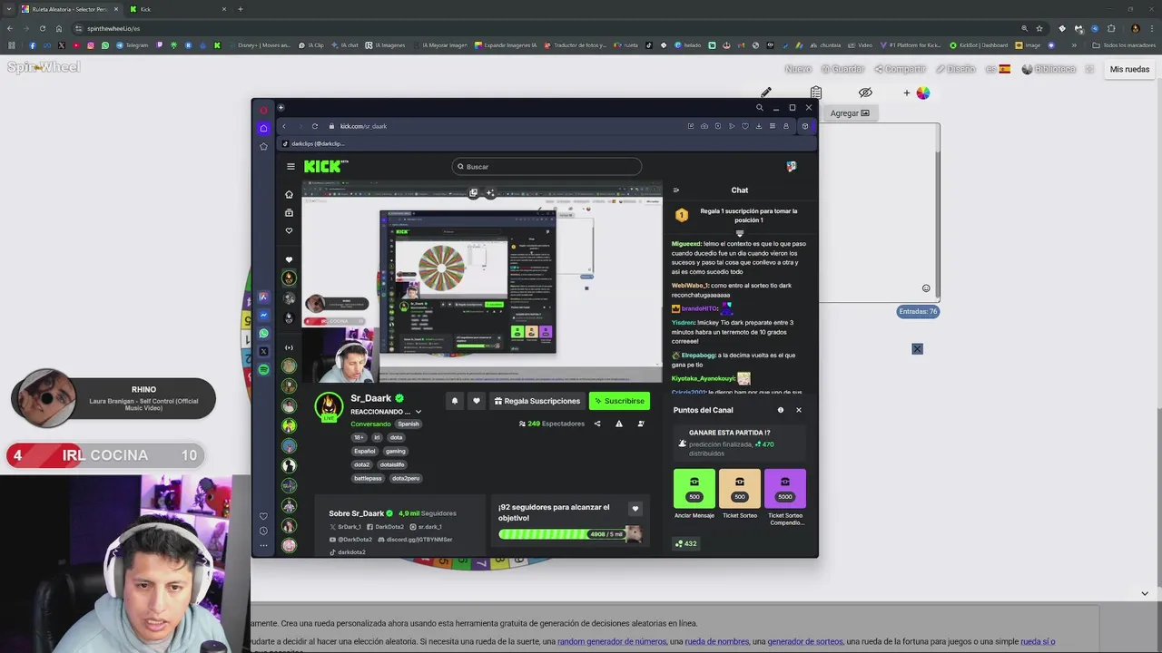The width and height of the screenshot is (1162, 653).
Task: Open X (Twitter) in the Opera sidebar
Action: click(x=263, y=351)
